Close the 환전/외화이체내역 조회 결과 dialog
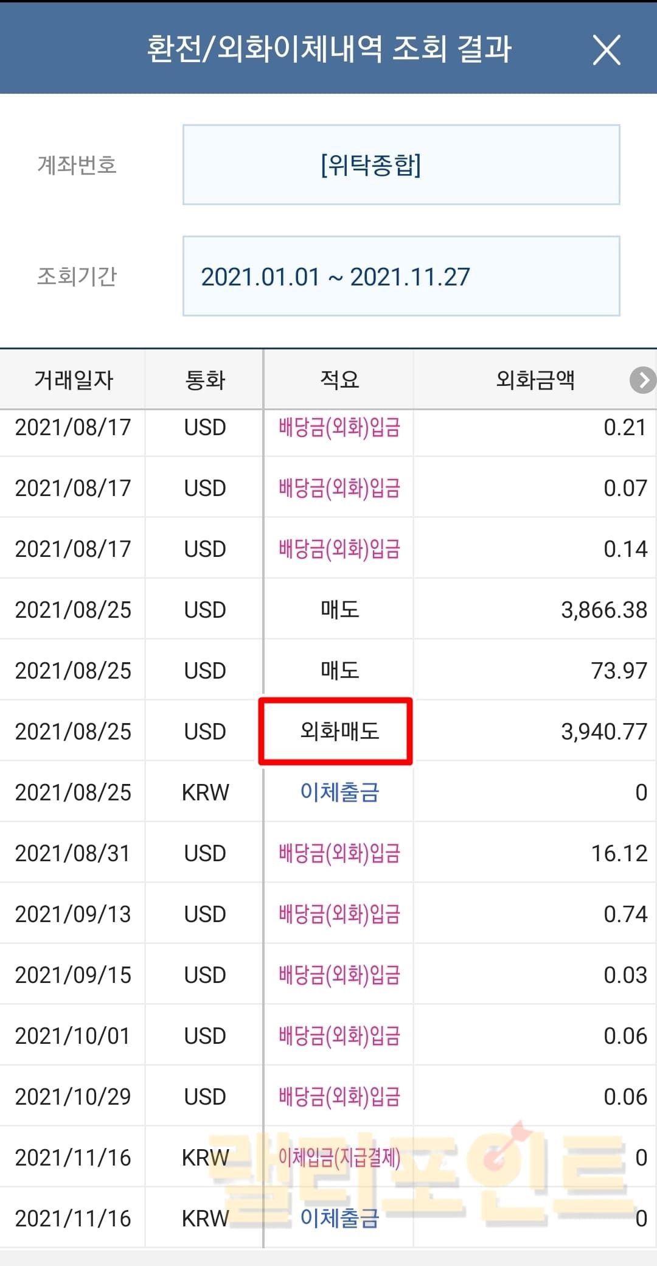The width and height of the screenshot is (657, 1266). click(x=607, y=49)
